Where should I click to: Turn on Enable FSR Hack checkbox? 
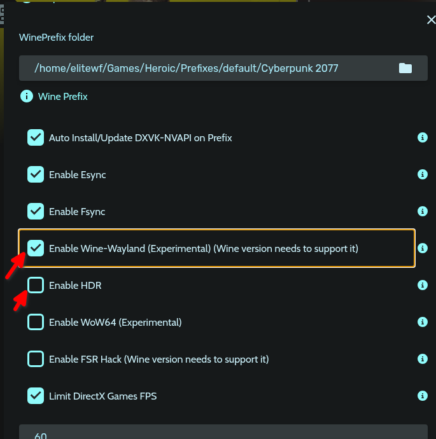[36, 359]
